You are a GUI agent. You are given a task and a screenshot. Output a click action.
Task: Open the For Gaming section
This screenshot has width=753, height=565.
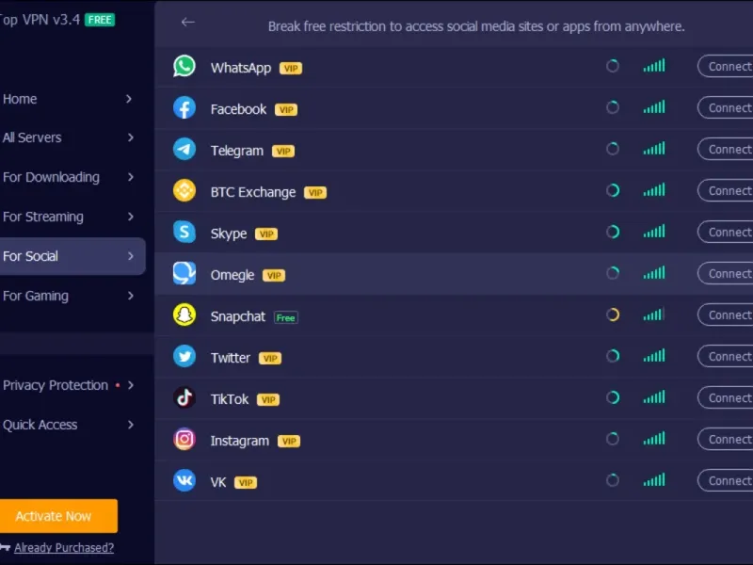[36, 296]
